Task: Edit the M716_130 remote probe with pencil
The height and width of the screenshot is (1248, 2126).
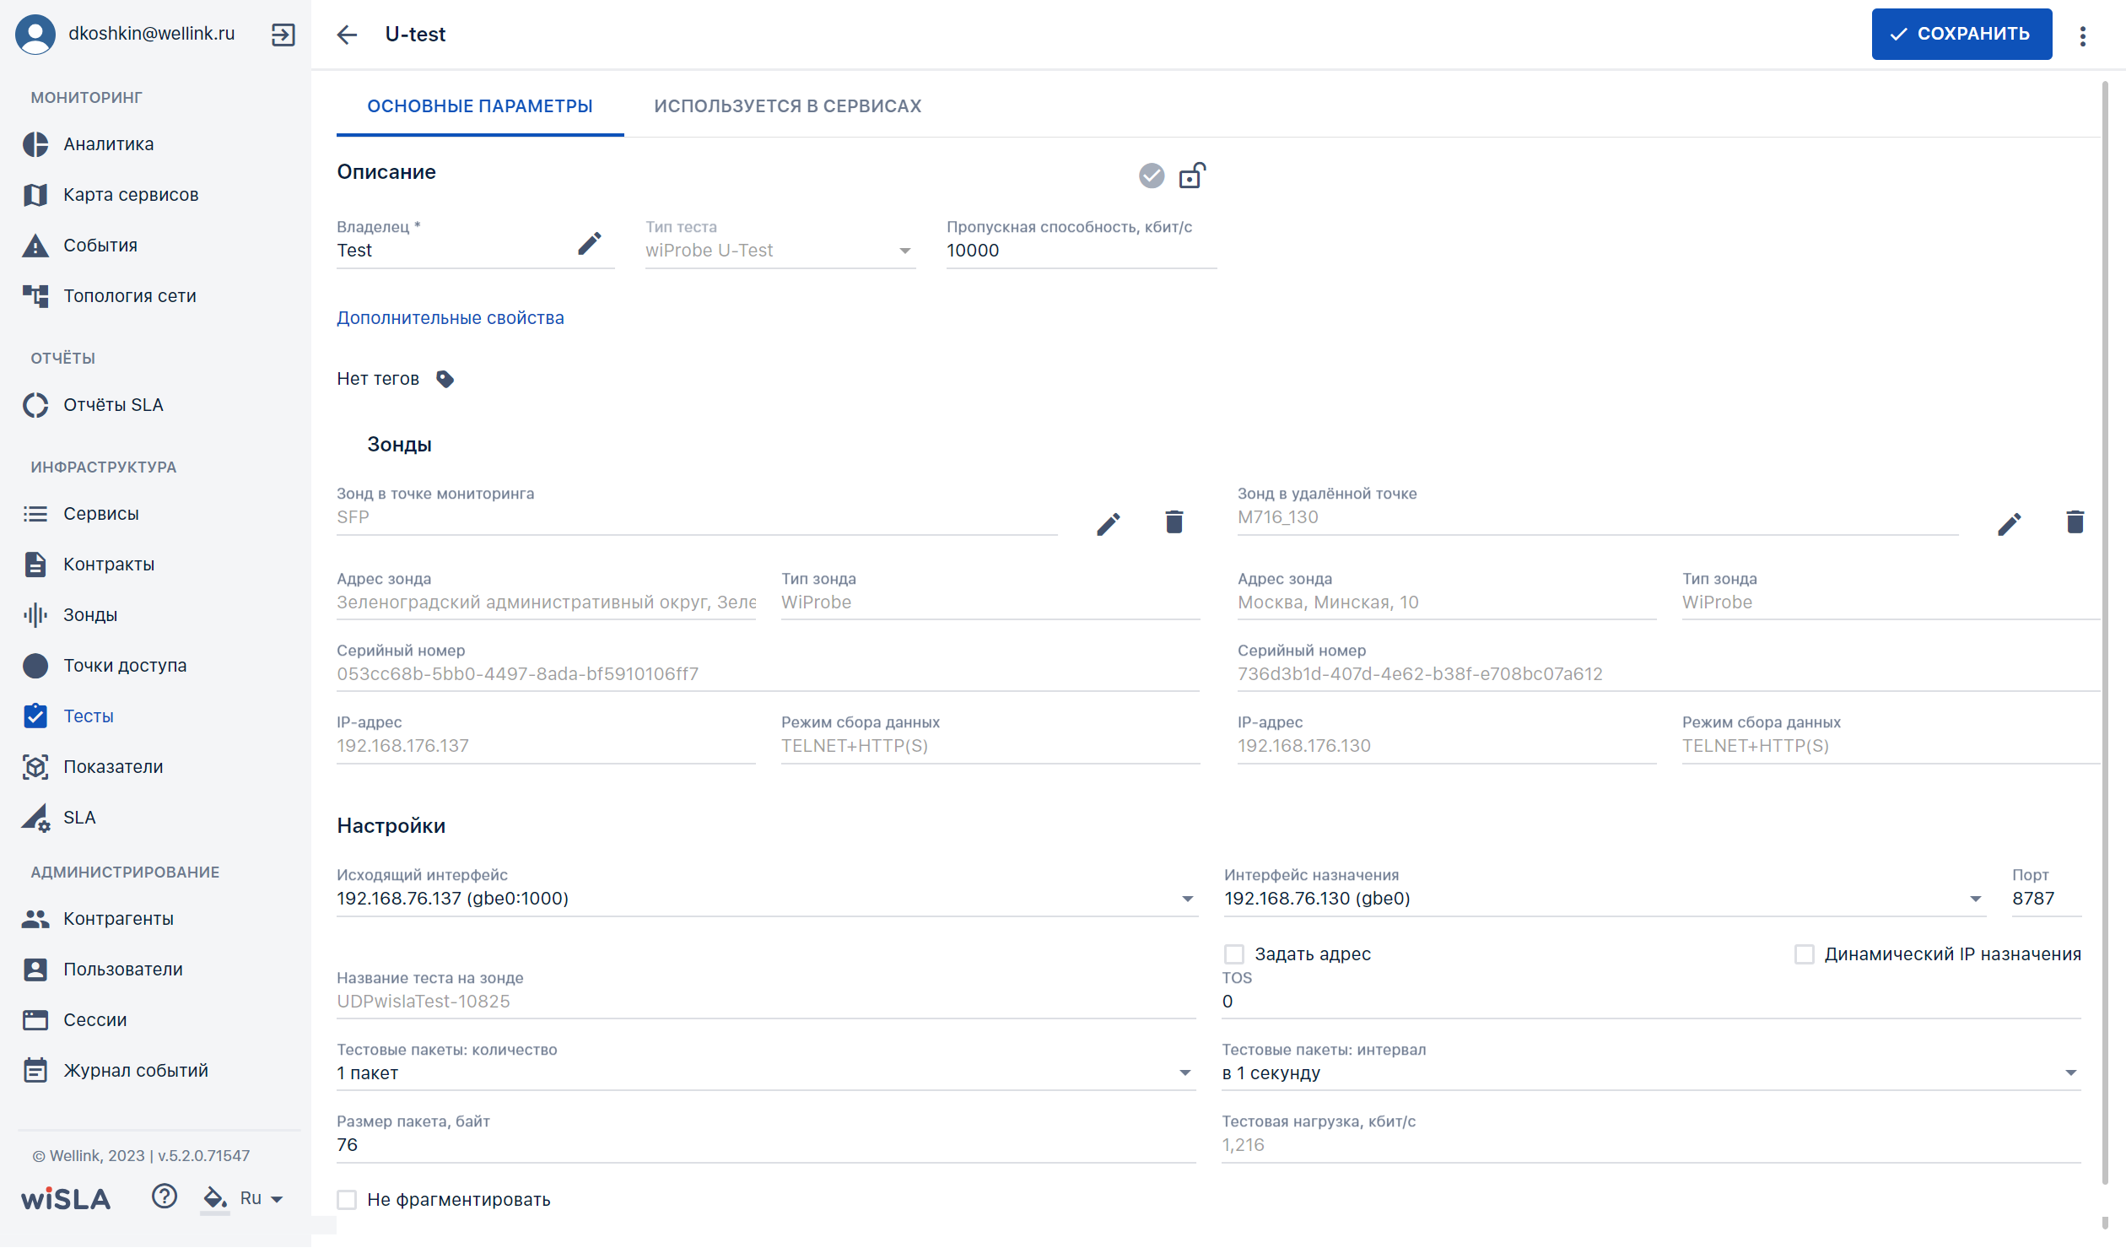Action: (2010, 524)
